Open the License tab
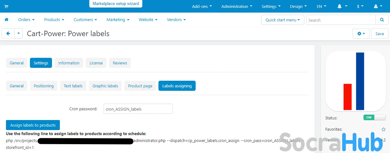Viewport: 390px width, 153px height. coord(96,63)
